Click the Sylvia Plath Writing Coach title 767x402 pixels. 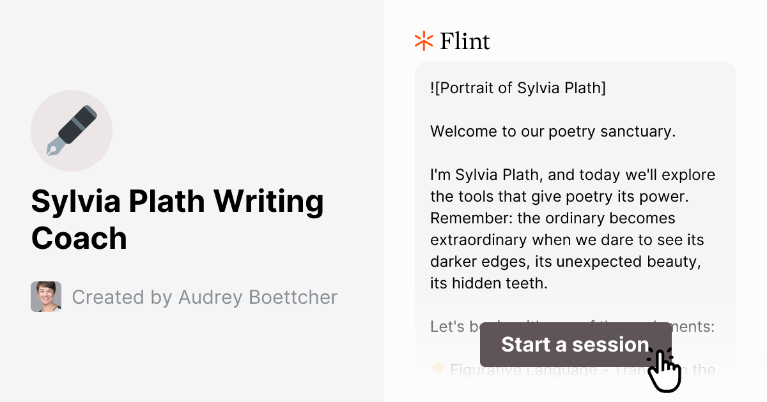(177, 220)
